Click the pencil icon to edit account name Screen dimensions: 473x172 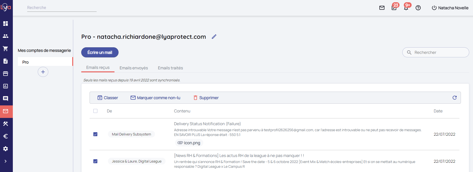click(214, 37)
